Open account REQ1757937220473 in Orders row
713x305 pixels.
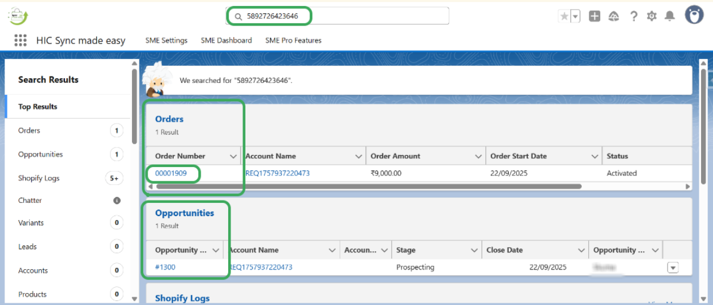pyautogui.click(x=278, y=173)
